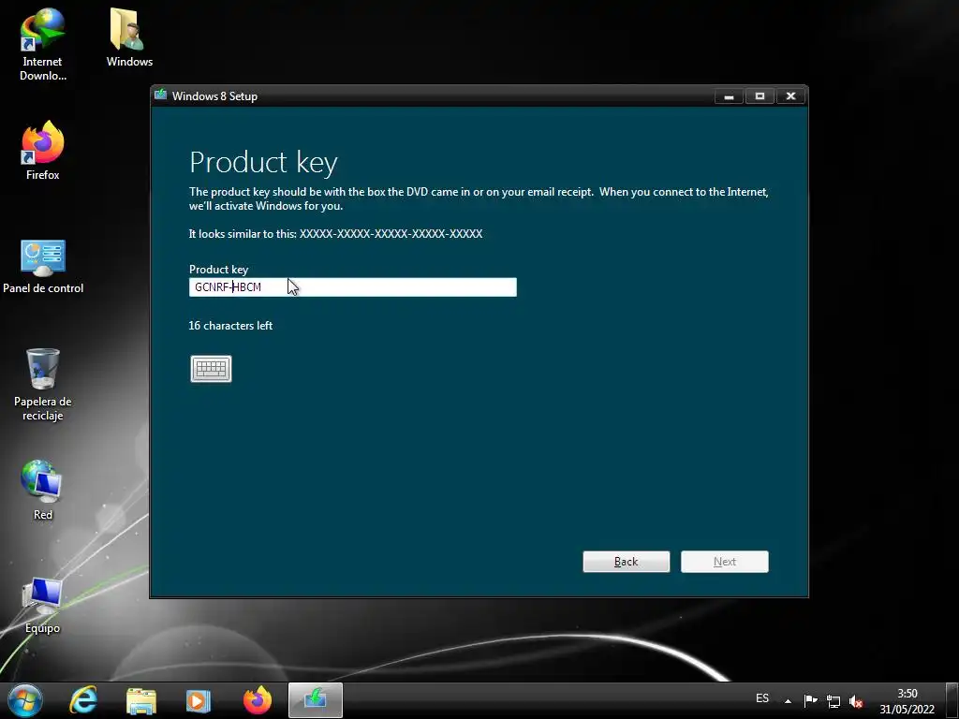
Task: Open Windows Explorer from taskbar
Action: (140, 700)
